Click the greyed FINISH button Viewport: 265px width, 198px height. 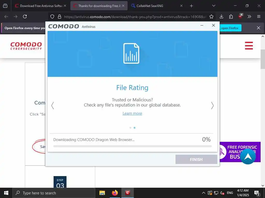click(x=196, y=159)
